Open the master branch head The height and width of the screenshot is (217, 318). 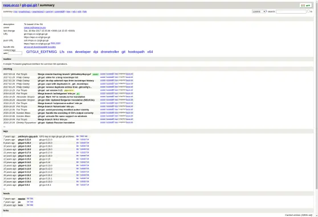[x=22, y=199]
